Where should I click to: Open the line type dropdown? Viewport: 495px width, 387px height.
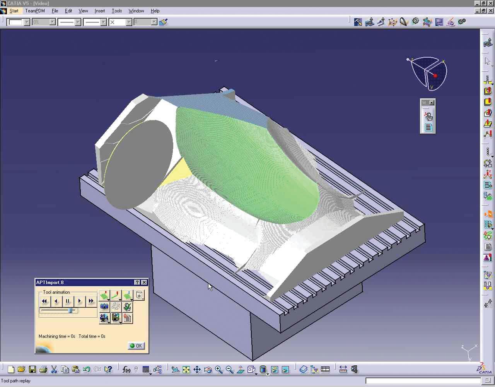click(x=95, y=22)
